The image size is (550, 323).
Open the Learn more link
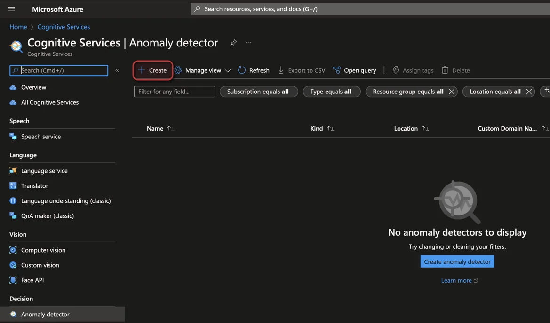(460, 280)
